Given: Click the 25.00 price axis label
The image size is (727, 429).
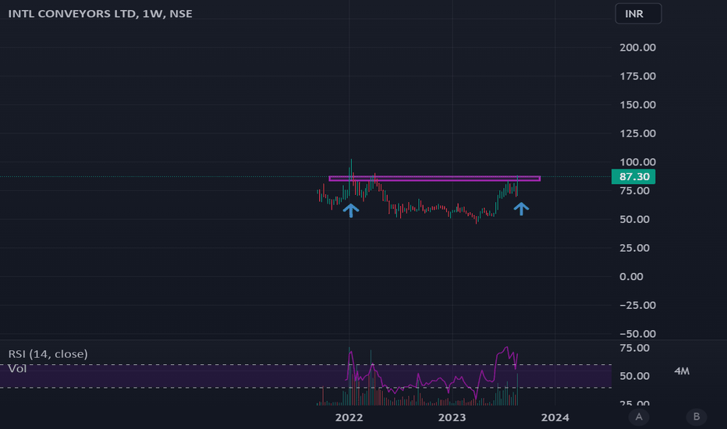Looking at the screenshot, I should pyautogui.click(x=634, y=248).
